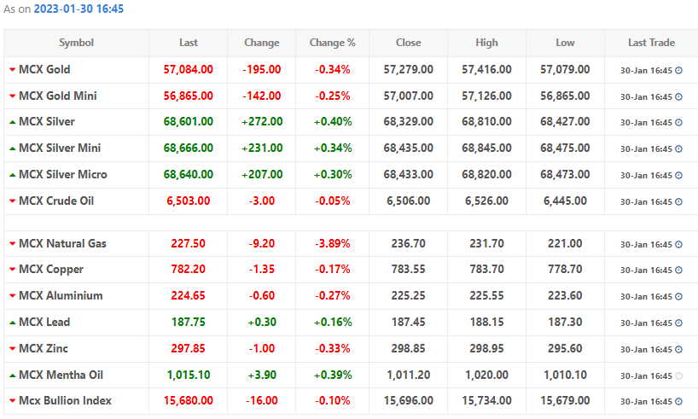Click the Last Trade column header
Screen dimensions: 698x419
click(x=652, y=43)
